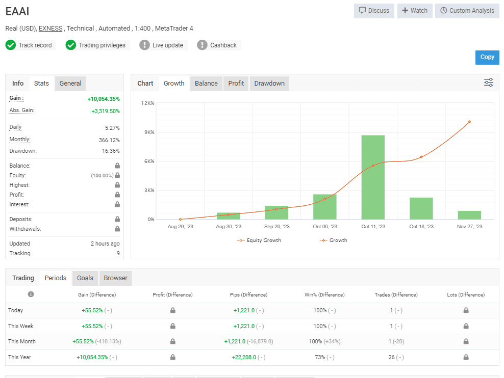Click the Cashback exclamation icon
Viewport: 504px width, 378px height.
(x=203, y=45)
